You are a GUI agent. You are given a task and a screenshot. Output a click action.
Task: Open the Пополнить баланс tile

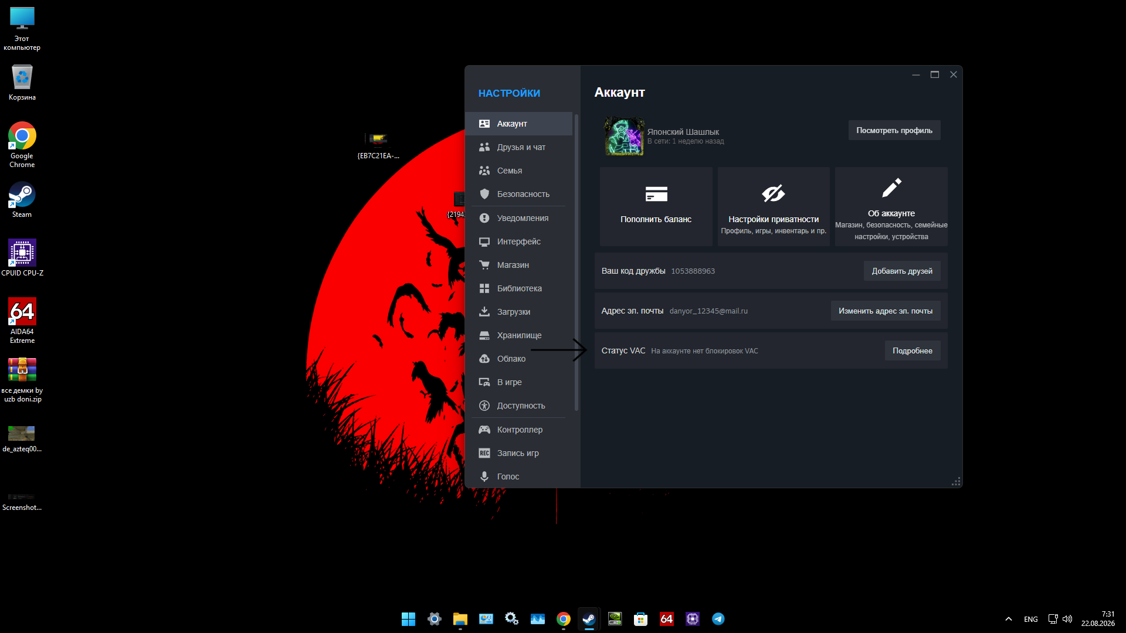tap(656, 206)
